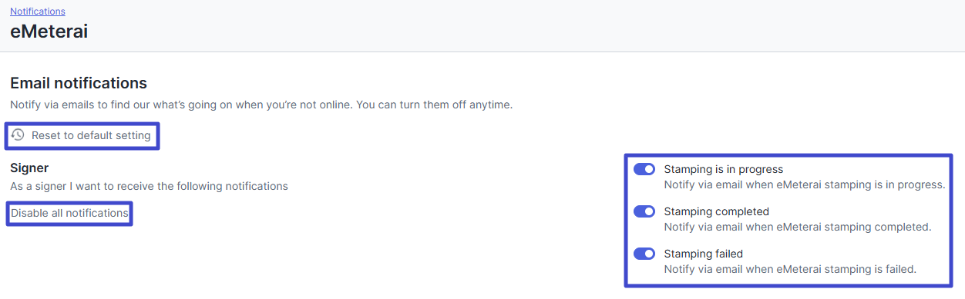The image size is (965, 299).
Task: Click the Signer section heading
Action: pos(29,168)
